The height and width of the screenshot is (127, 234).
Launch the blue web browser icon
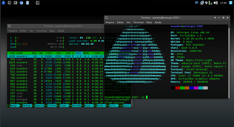pyautogui.click(x=21, y=3)
